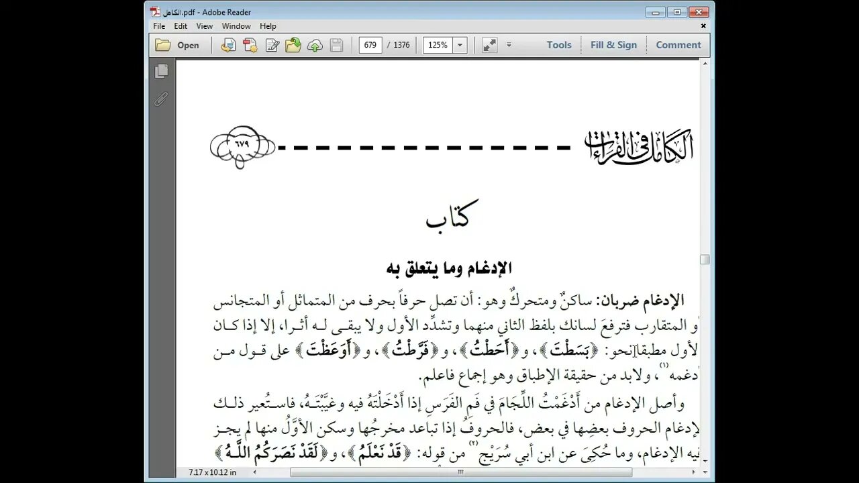Click the Create PDF online icon
859x483 pixels.
pos(250,45)
